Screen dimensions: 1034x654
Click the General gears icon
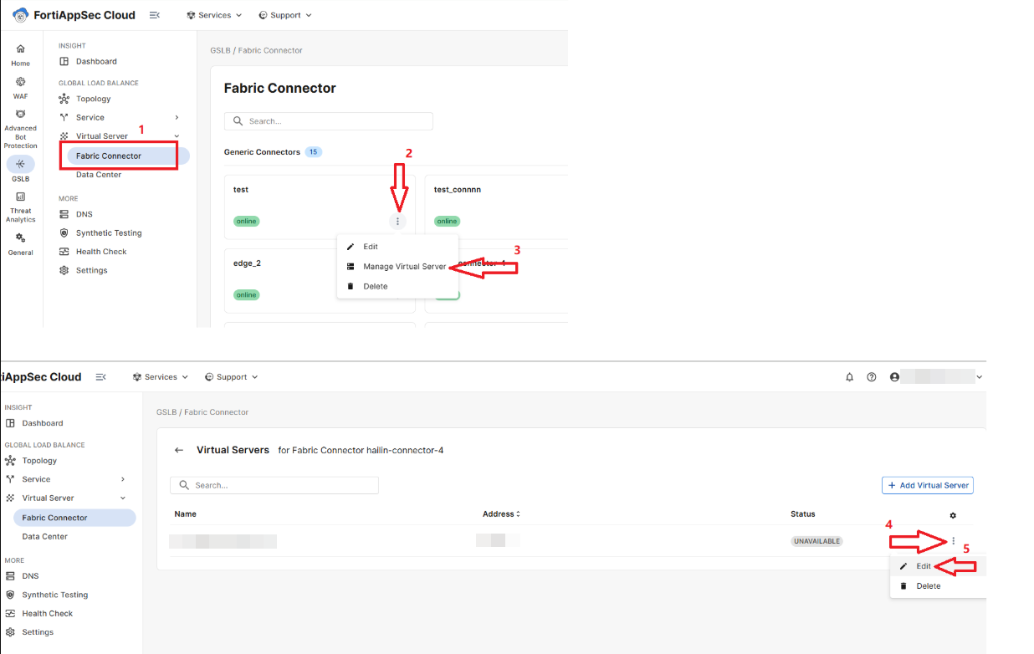(21, 238)
